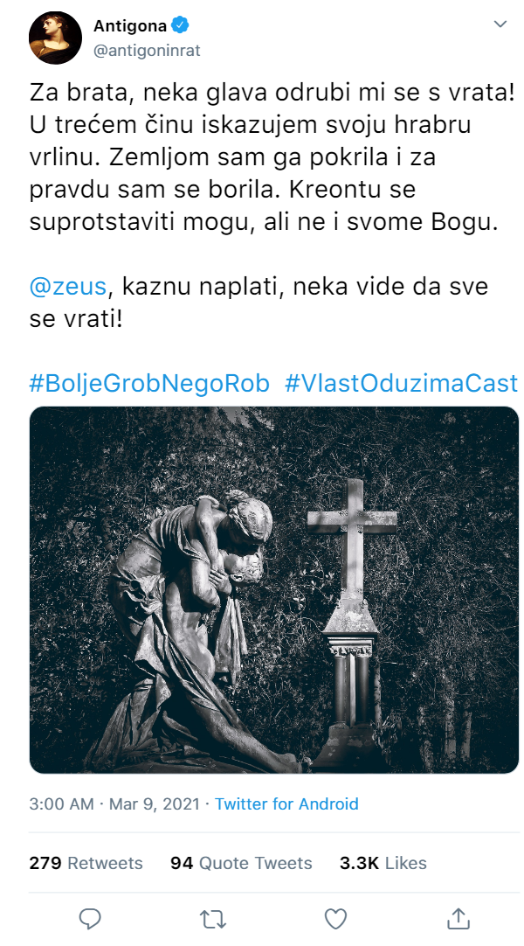Open hashtag #BoljeGrobNegoRob
The height and width of the screenshot is (946, 524).
coord(149,383)
